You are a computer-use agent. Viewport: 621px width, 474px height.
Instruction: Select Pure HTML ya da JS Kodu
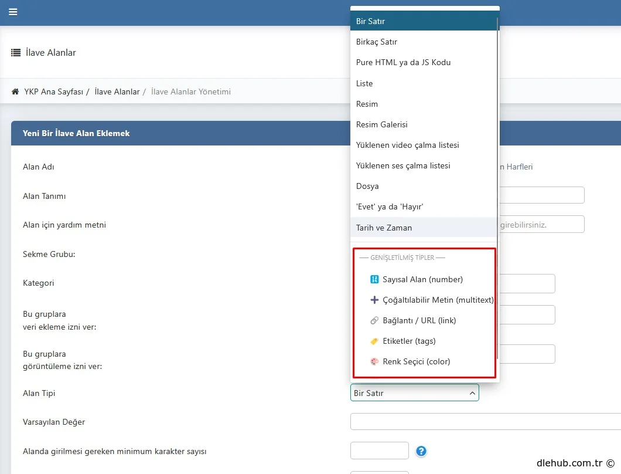(x=403, y=63)
